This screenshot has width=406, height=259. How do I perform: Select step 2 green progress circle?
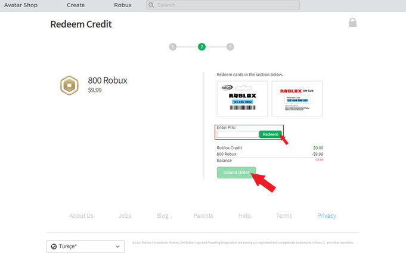202,47
